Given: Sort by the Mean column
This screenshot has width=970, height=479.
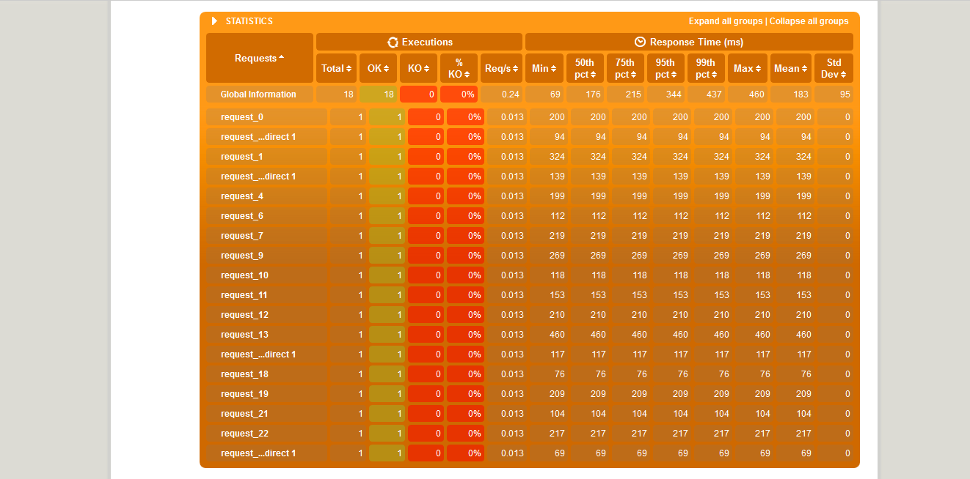Looking at the screenshot, I should click(803, 69).
